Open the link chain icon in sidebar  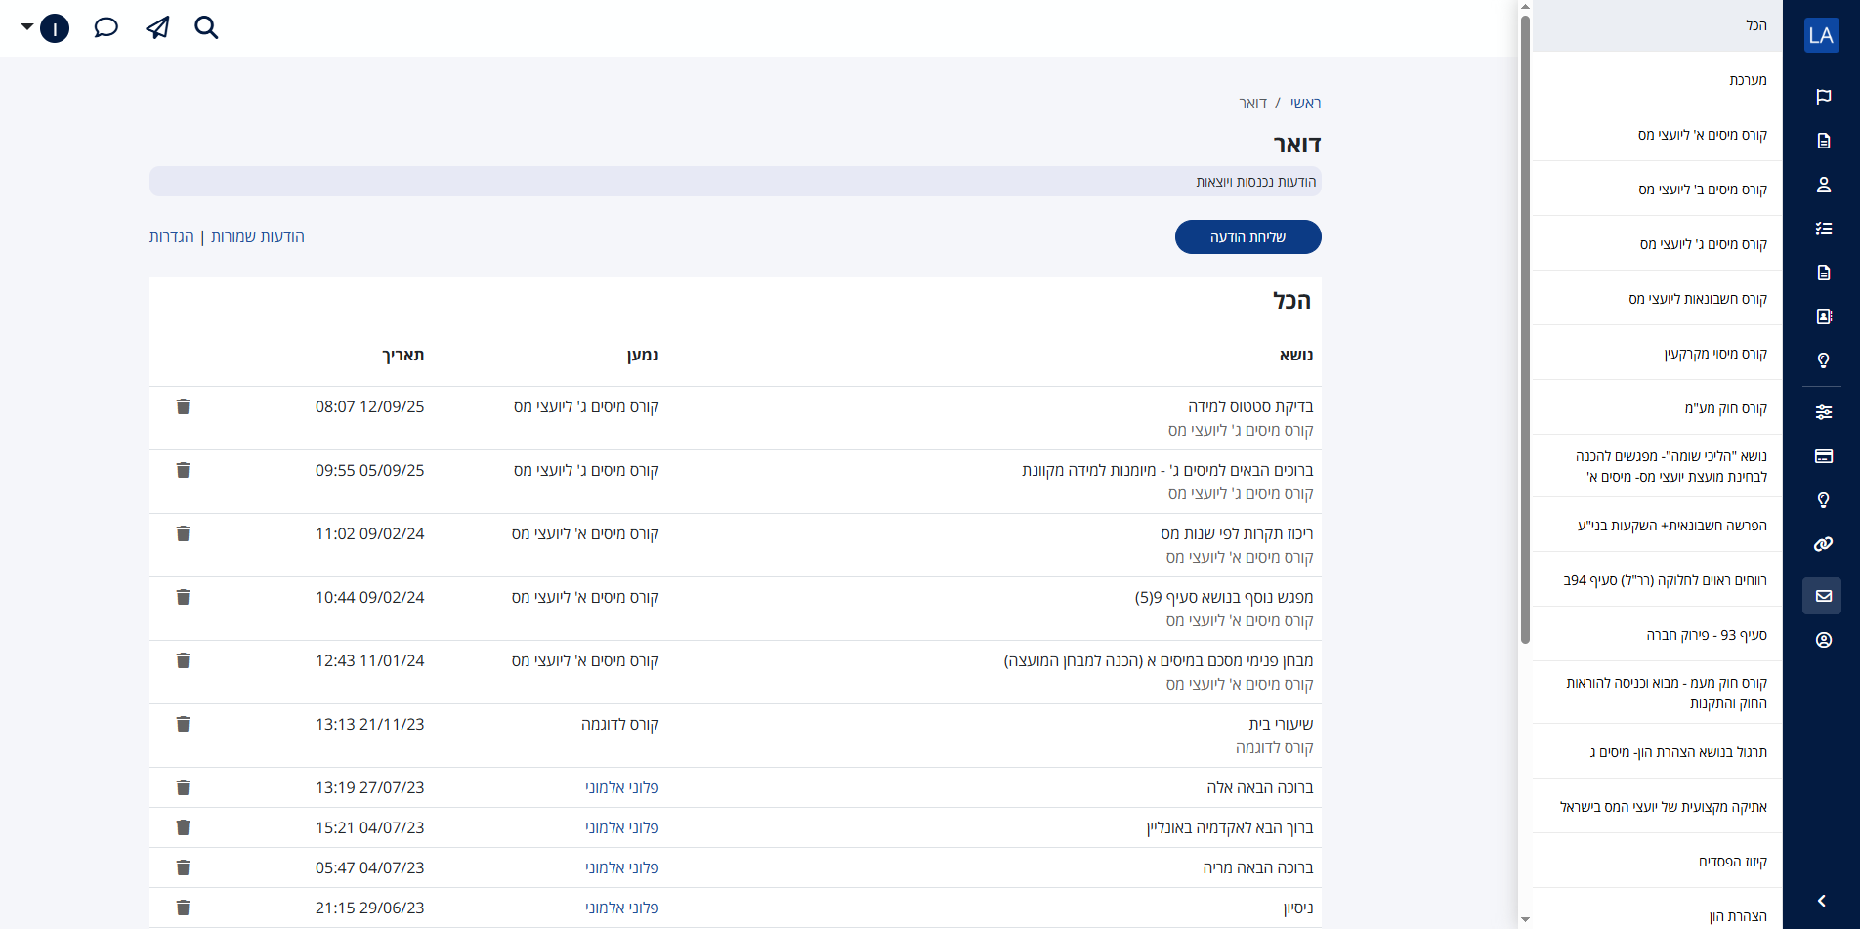click(x=1823, y=544)
